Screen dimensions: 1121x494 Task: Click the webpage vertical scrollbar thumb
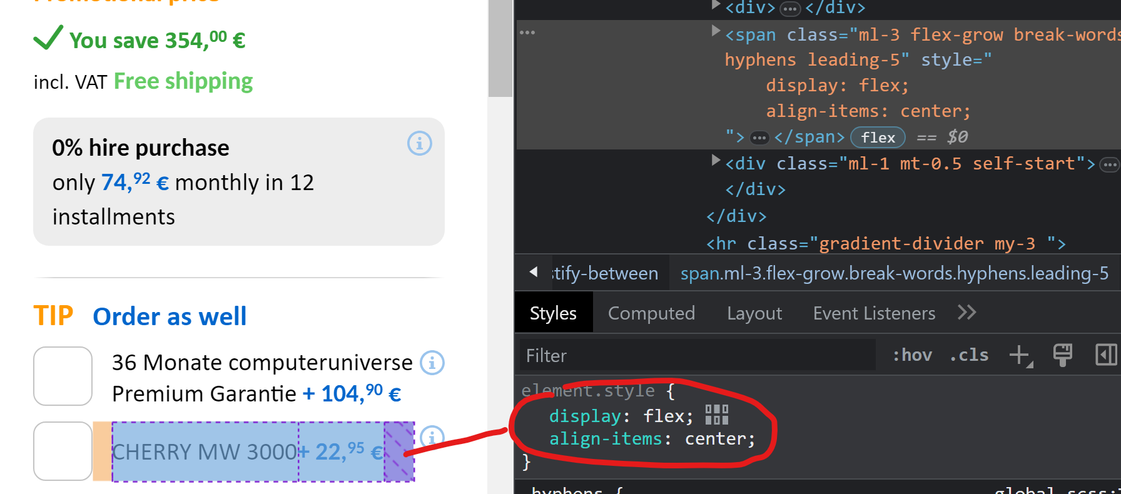500,48
